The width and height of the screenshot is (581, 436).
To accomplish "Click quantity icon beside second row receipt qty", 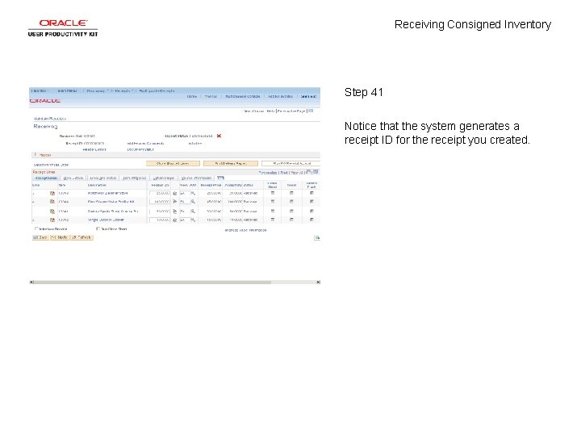I will pyautogui.click(x=175, y=202).
